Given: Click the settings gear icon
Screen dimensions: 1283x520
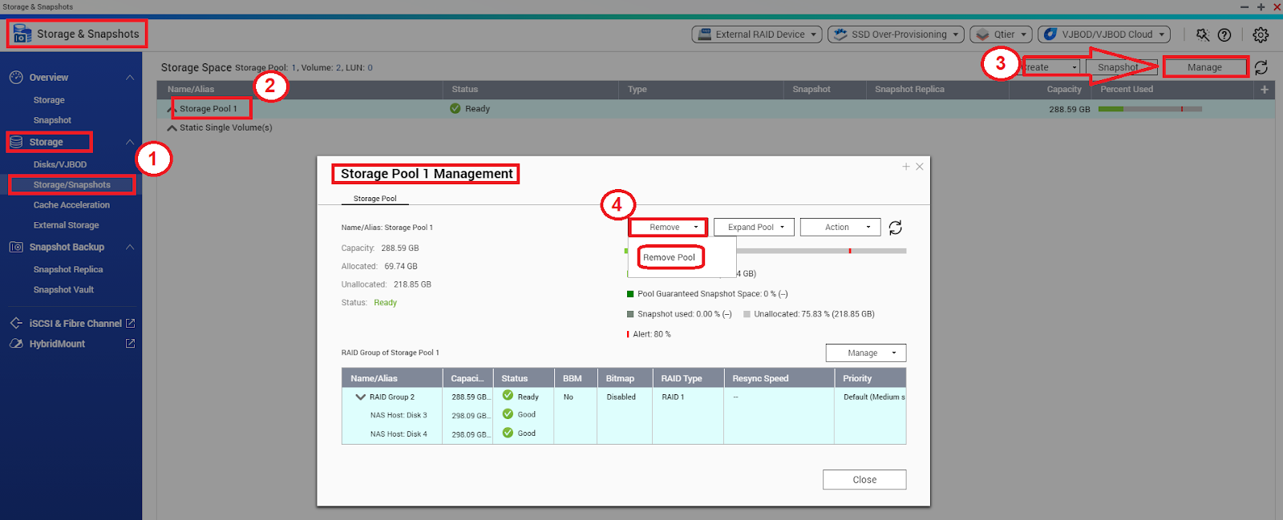Looking at the screenshot, I should tap(1261, 34).
